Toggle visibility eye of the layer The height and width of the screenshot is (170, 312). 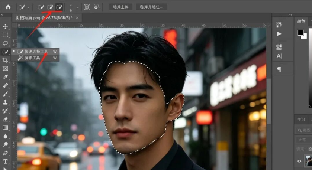pyautogui.click(x=299, y=161)
